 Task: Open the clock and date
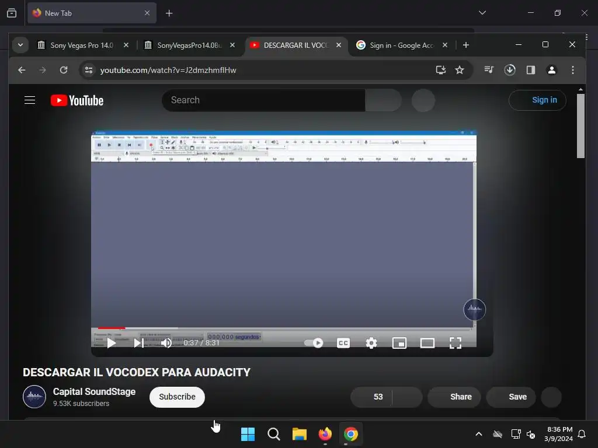pyautogui.click(x=559, y=434)
